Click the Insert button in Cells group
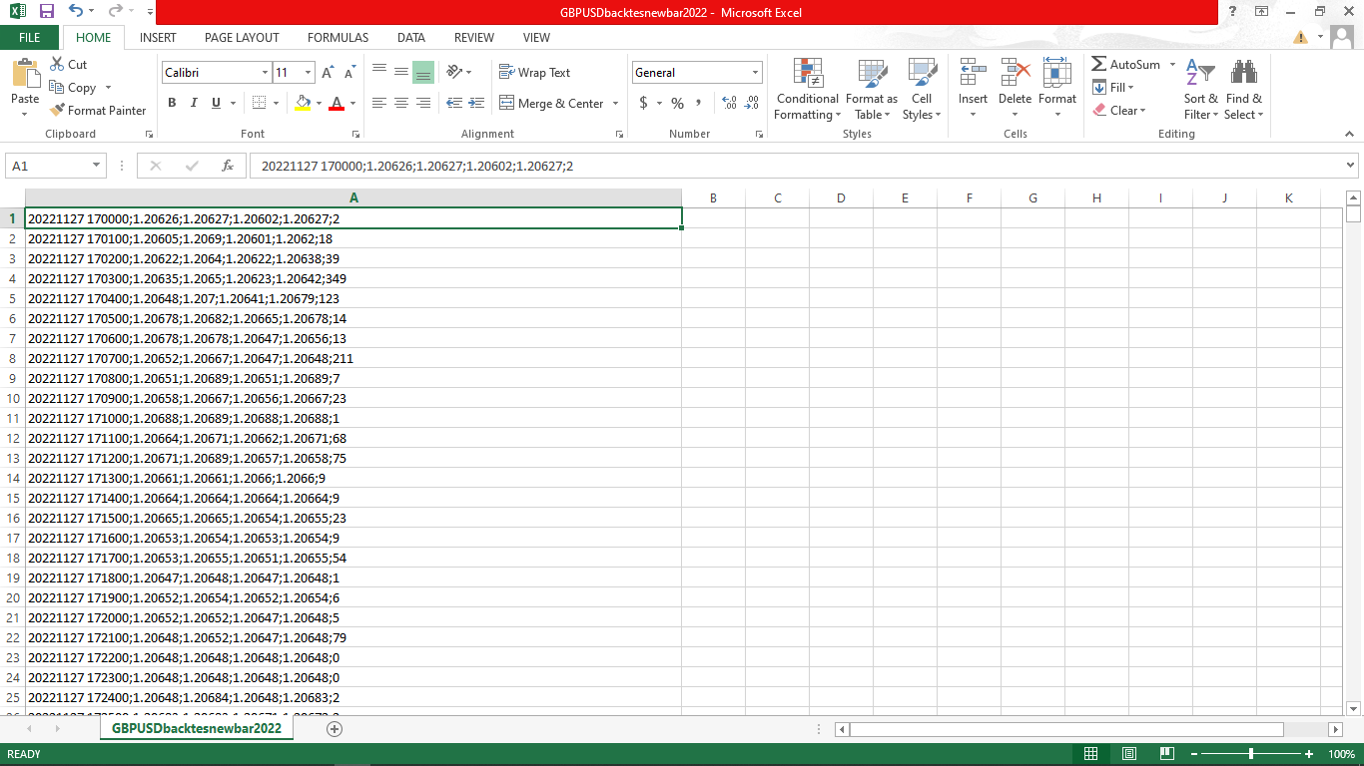 click(972, 90)
